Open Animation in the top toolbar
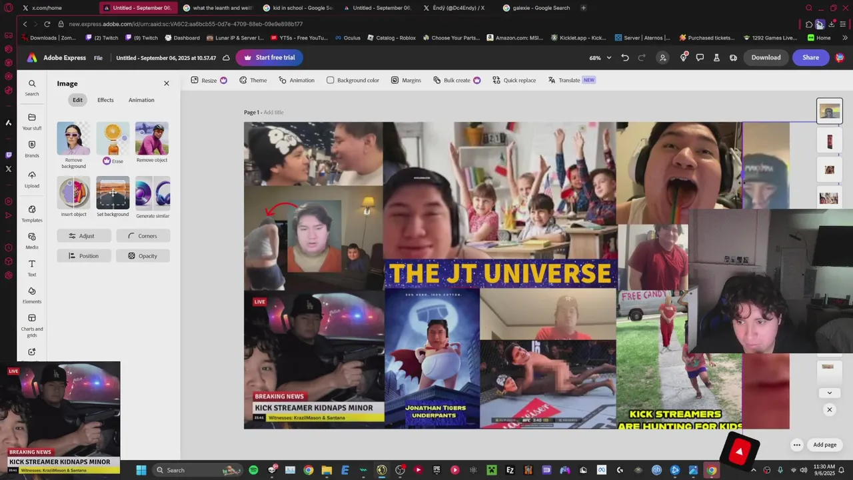 click(297, 80)
